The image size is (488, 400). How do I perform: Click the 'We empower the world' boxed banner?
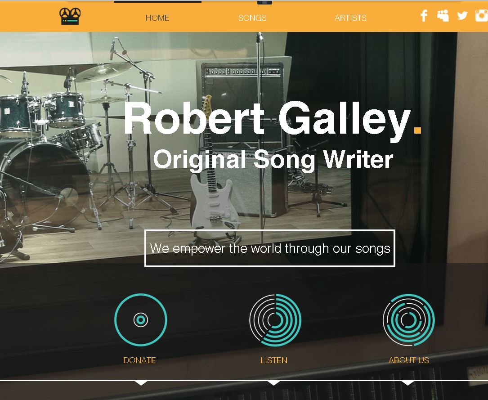[270, 248]
